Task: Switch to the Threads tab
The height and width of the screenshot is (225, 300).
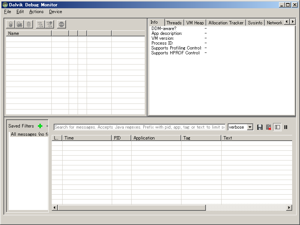Action: [174, 23]
